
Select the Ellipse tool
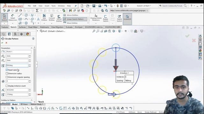point(32,19)
